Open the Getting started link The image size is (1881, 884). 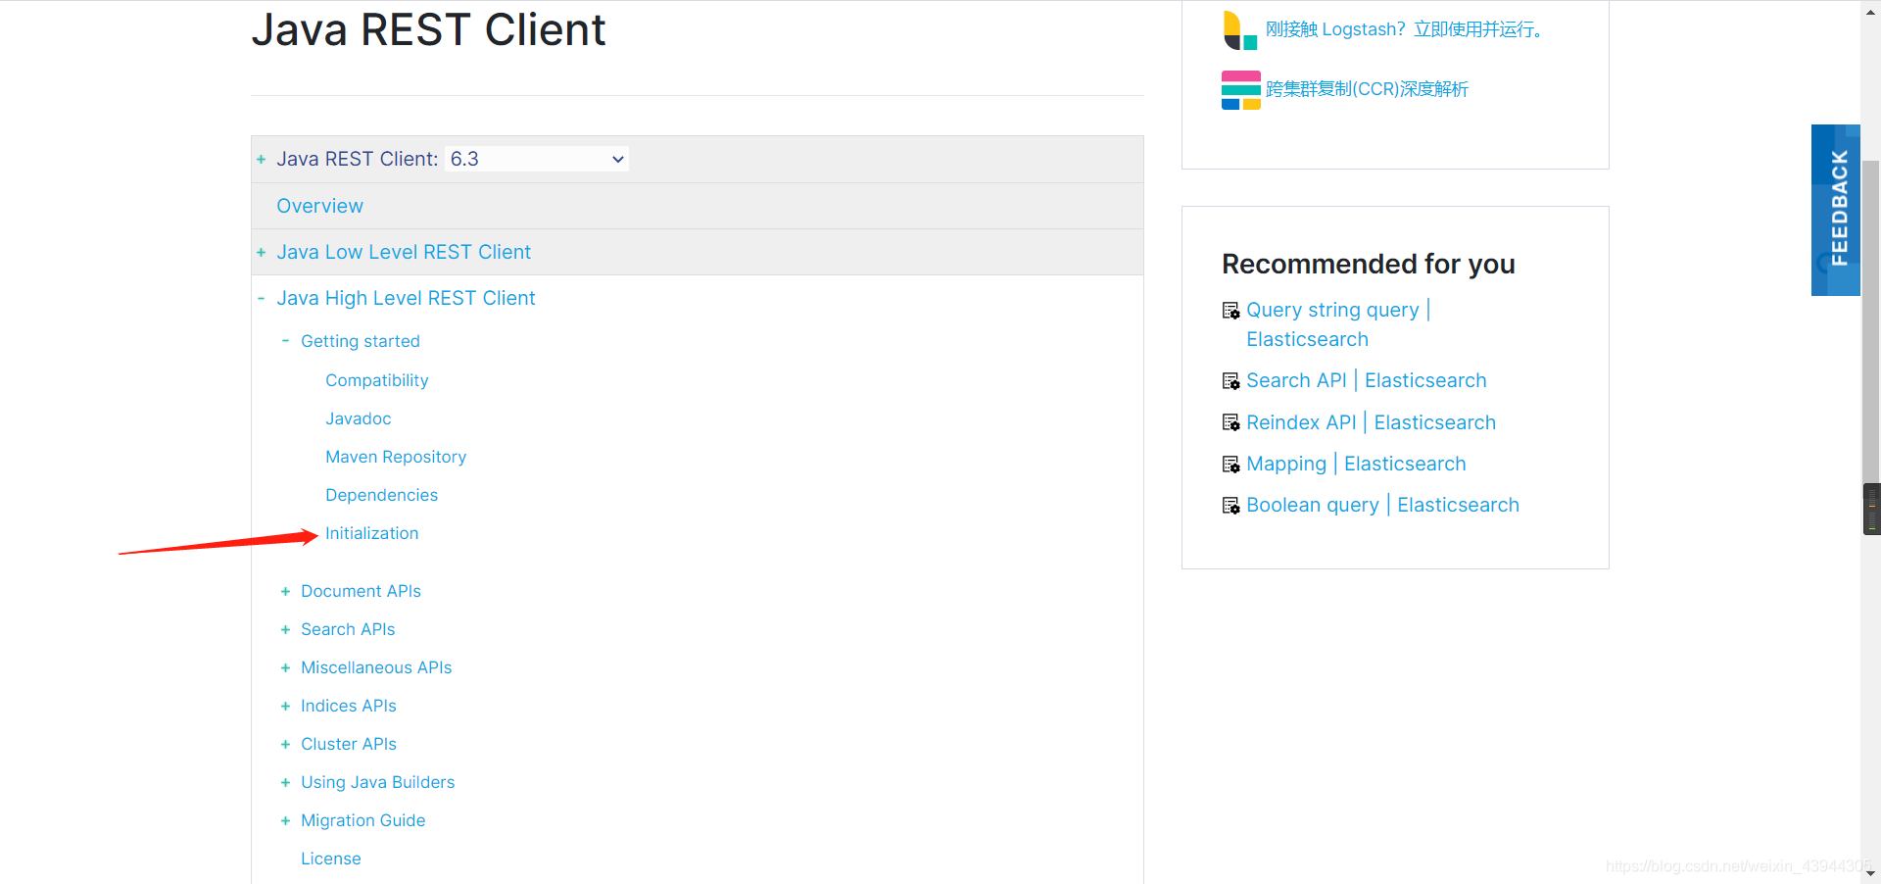(361, 341)
